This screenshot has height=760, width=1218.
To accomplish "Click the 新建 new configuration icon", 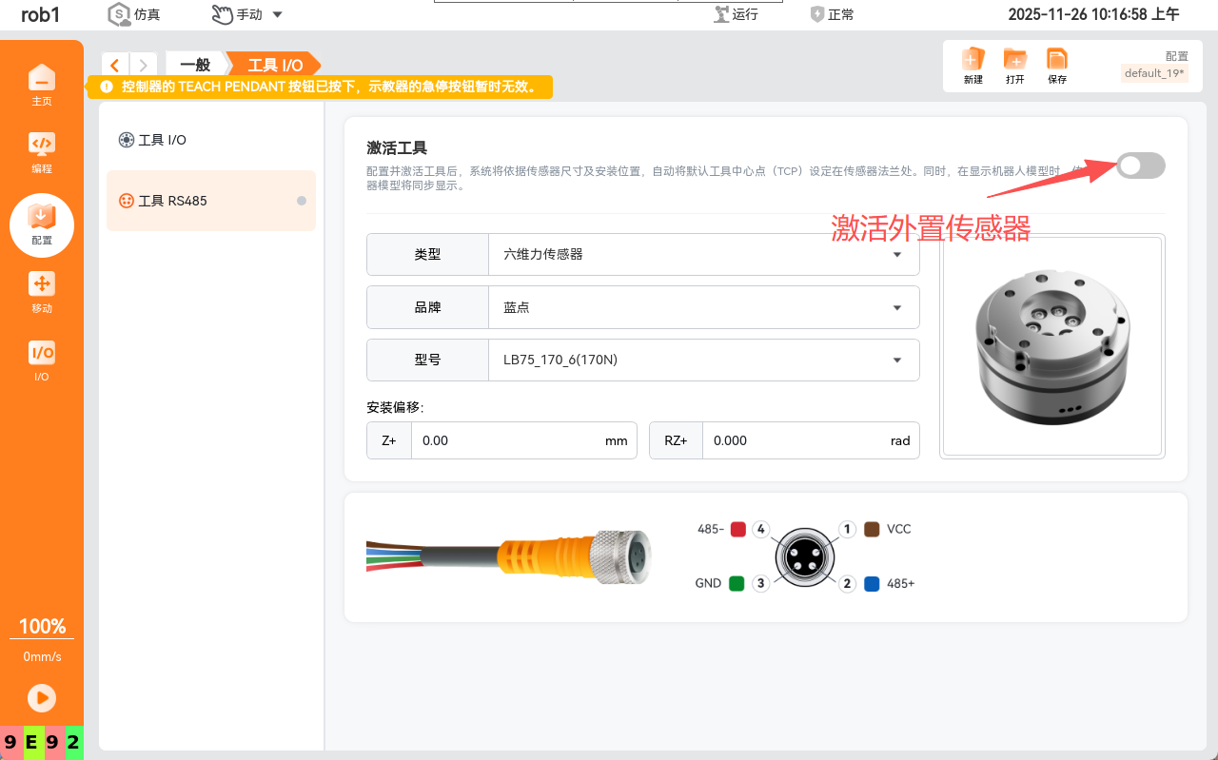I will pos(972,66).
